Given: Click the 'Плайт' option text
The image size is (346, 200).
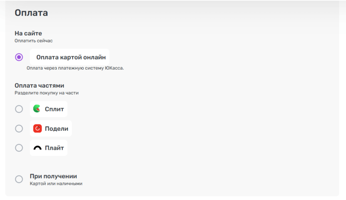Looking at the screenshot, I should click(54, 148).
